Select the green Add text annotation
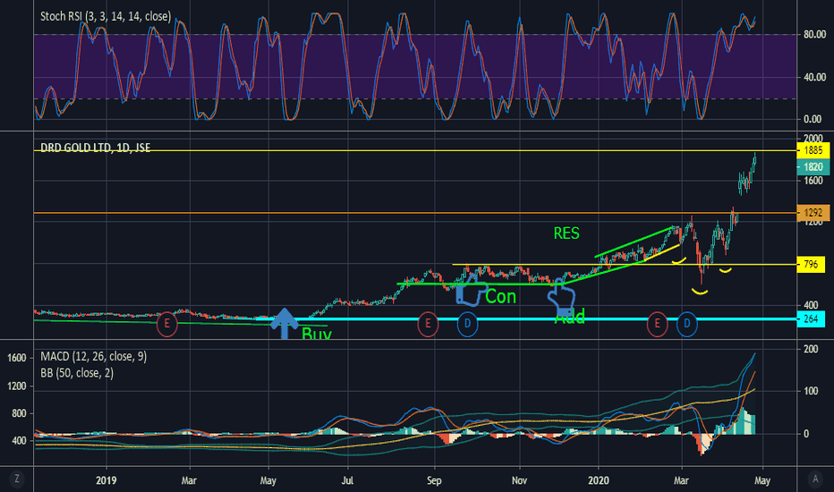The height and width of the screenshot is (492, 834). point(570,317)
